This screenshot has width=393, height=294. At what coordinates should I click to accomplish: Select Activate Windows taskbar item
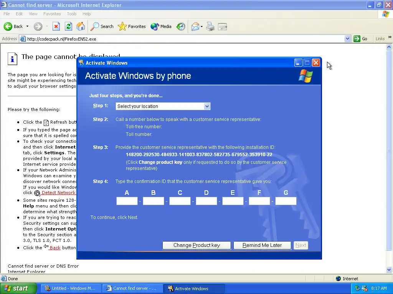193,289
